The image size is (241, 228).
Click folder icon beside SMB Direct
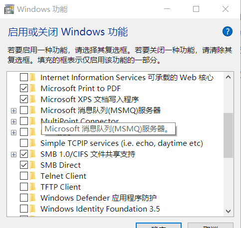coord(33,165)
